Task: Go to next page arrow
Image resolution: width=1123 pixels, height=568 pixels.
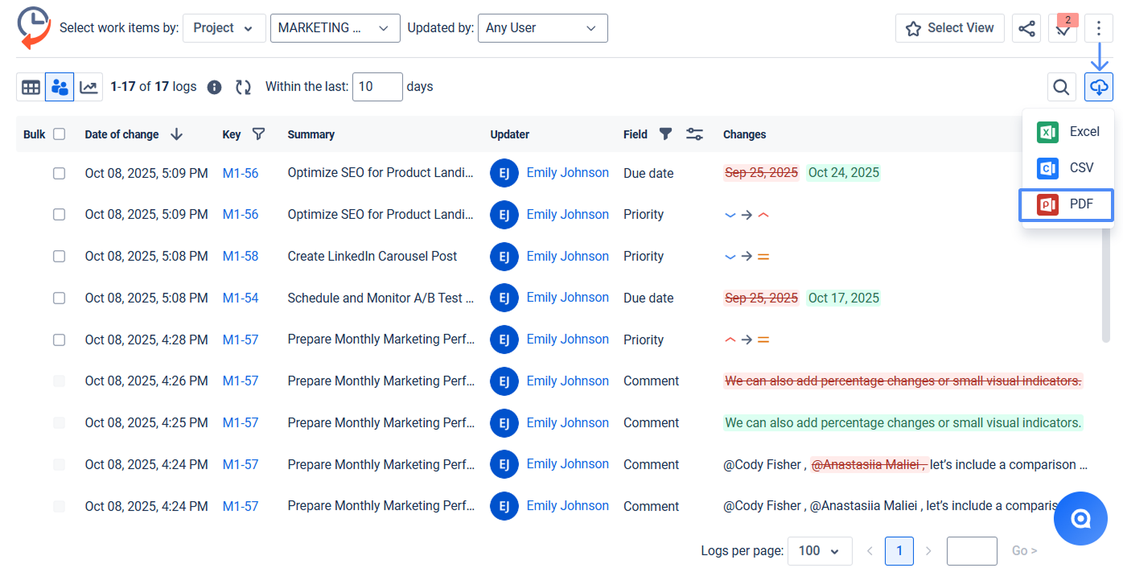Action: tap(928, 551)
